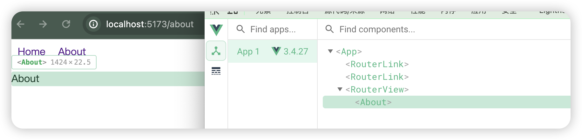
Task: Click the browser forward arrow
Action: 43,24
